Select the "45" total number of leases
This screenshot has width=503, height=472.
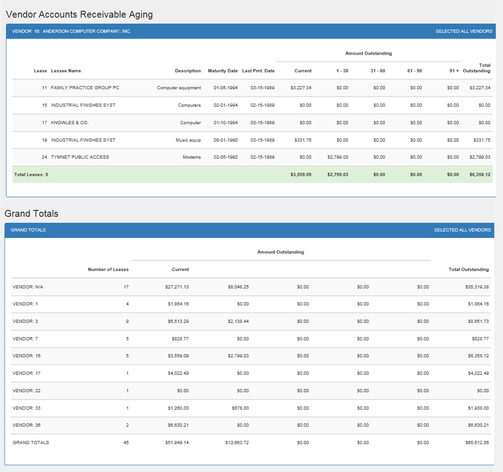(126, 442)
